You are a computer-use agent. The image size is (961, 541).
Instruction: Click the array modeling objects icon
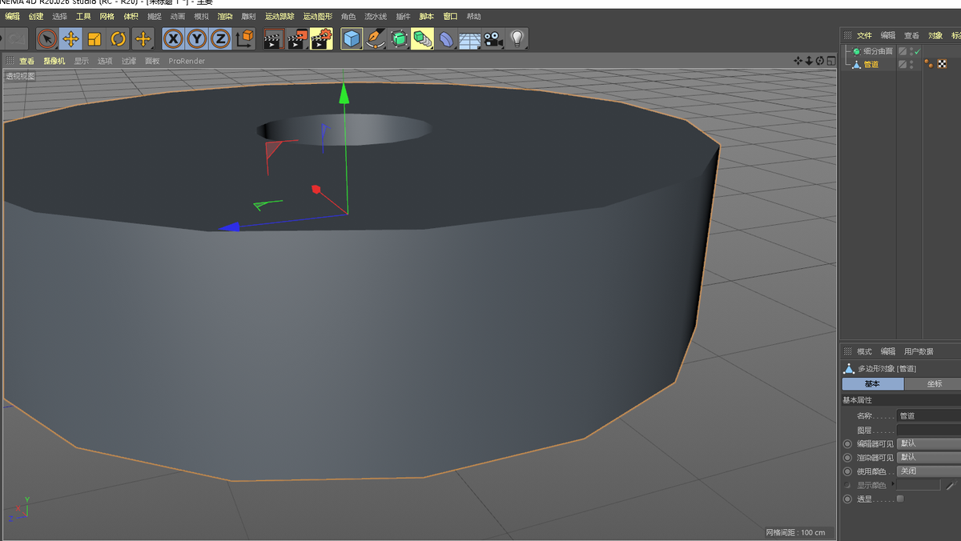click(x=422, y=38)
